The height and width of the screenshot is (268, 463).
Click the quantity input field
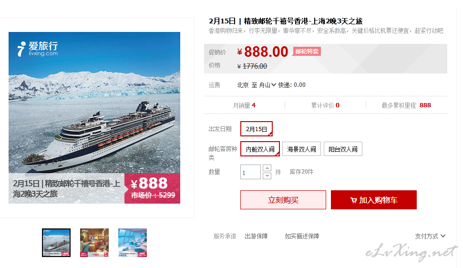(x=250, y=172)
